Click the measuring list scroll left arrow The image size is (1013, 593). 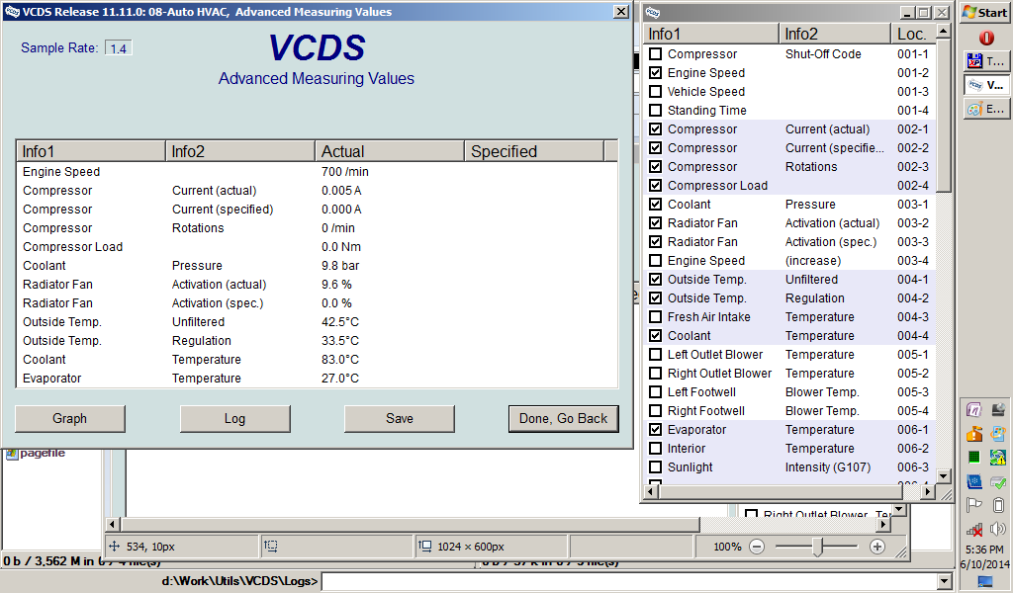pos(653,491)
